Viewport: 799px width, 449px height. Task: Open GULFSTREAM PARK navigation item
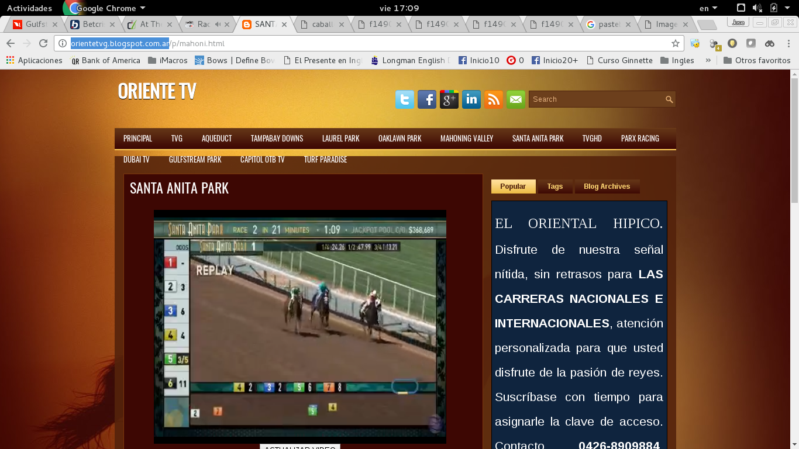(195, 160)
